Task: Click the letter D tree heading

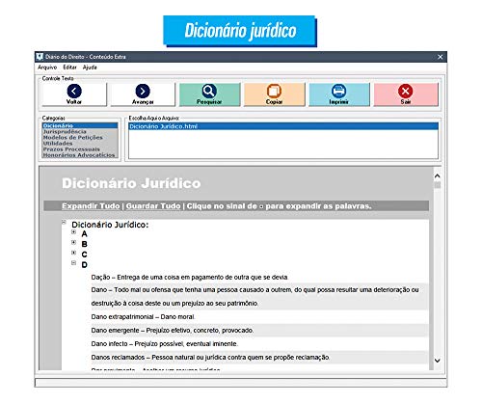Action: (84, 265)
